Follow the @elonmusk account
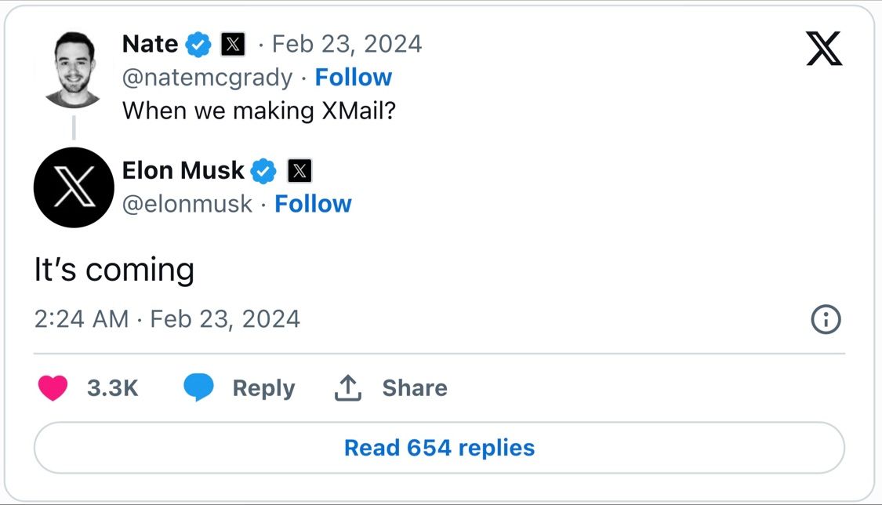This screenshot has width=882, height=505. [313, 204]
